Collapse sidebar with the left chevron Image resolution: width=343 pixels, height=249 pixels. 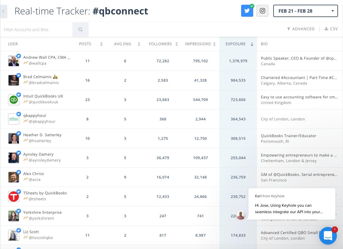point(4,11)
